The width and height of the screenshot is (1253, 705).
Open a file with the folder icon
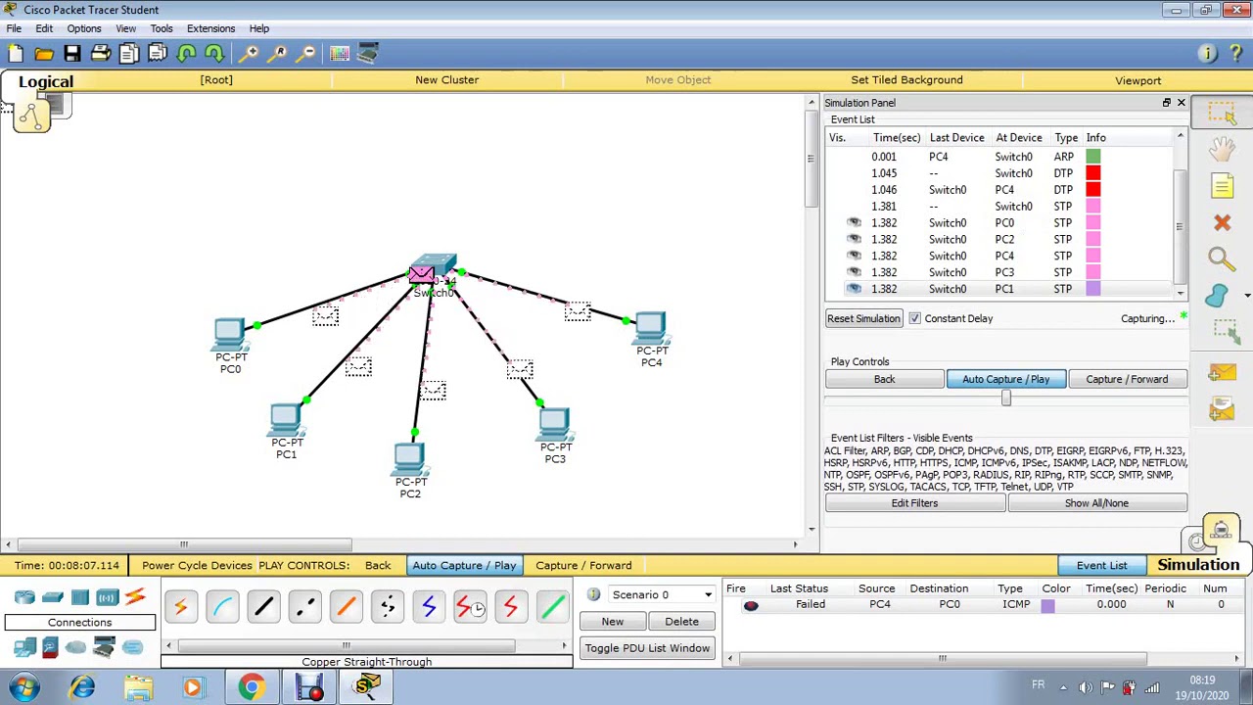point(44,54)
